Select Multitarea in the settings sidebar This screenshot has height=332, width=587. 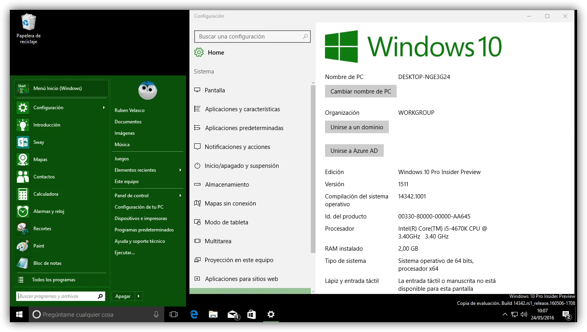point(218,241)
